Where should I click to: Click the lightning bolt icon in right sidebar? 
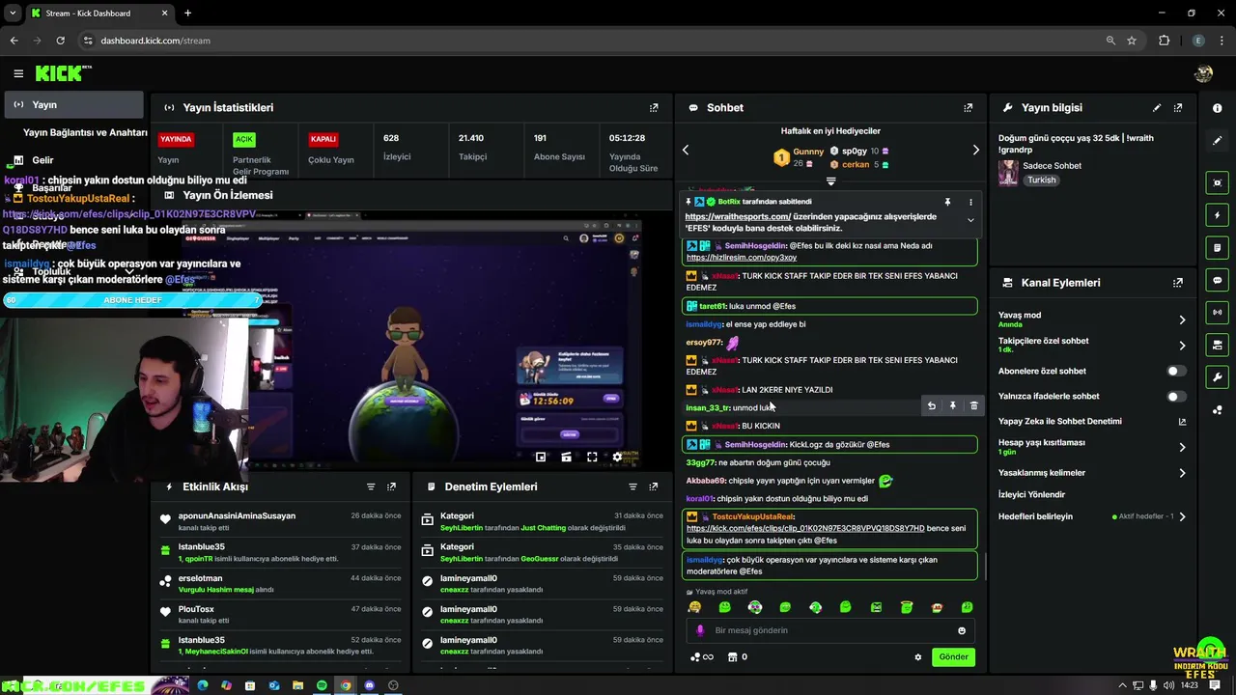point(1217,215)
